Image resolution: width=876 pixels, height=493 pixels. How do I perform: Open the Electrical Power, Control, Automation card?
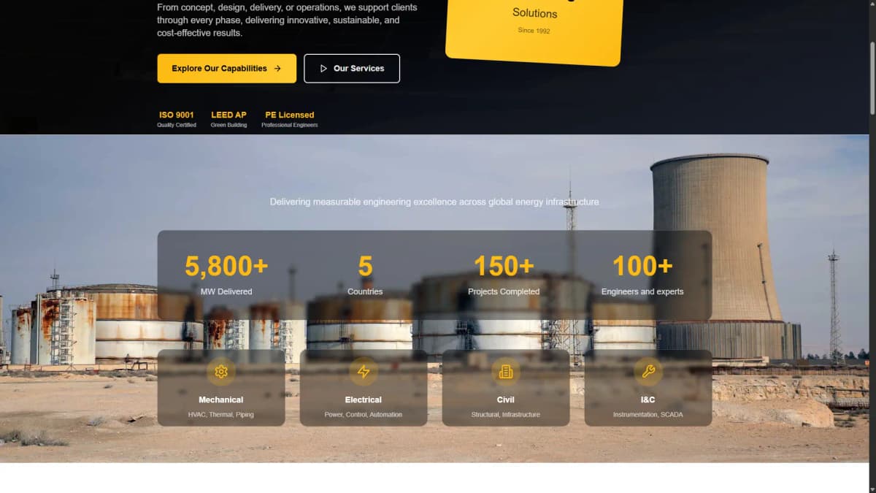(x=364, y=388)
